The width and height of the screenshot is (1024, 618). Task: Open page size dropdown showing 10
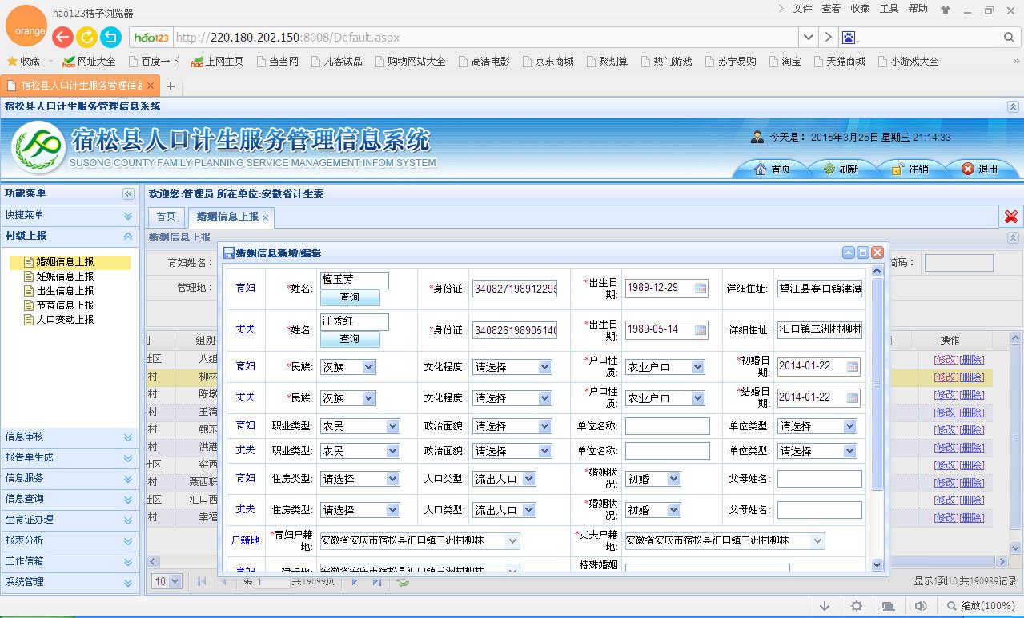pos(176,581)
